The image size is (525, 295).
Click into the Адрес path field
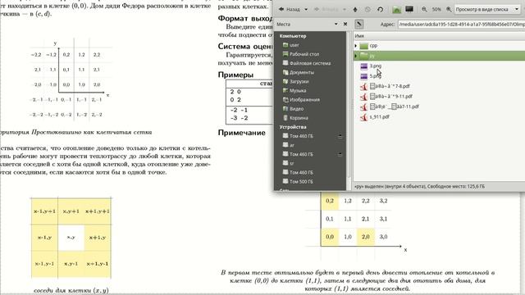[x=461, y=24]
